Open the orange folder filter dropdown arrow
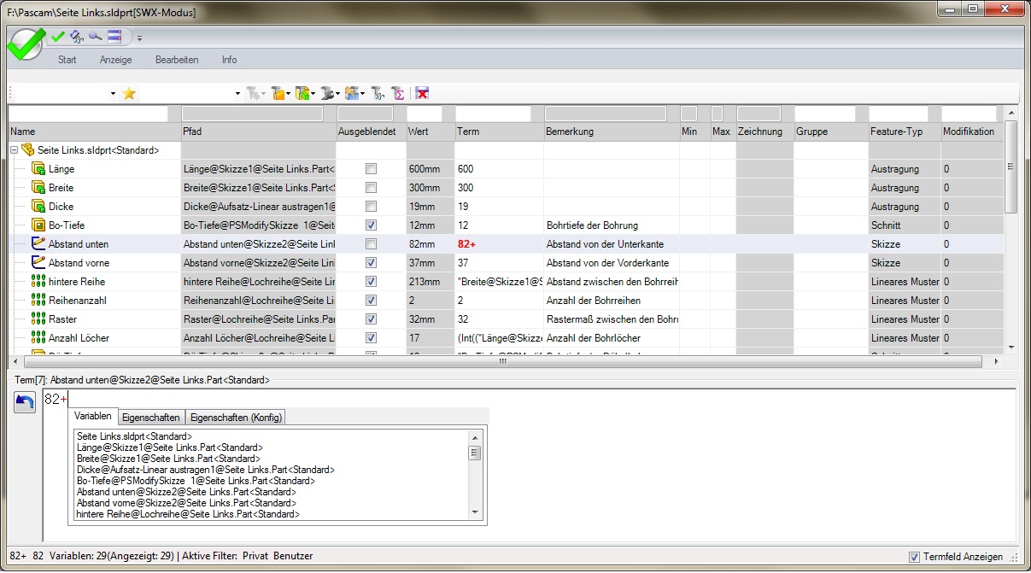Viewport: 1031px width, 573px height. tap(289, 94)
